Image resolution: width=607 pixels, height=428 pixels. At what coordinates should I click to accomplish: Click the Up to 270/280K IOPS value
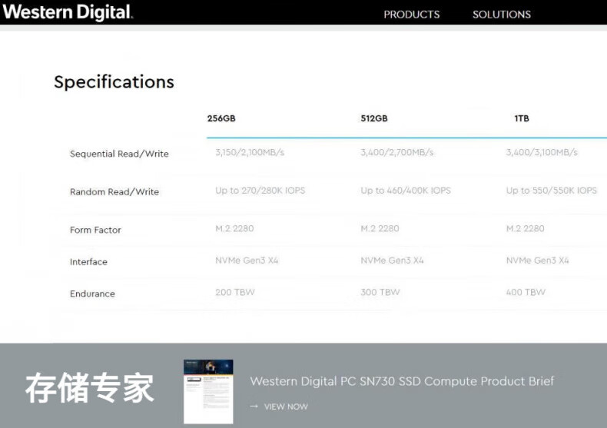[x=260, y=191]
